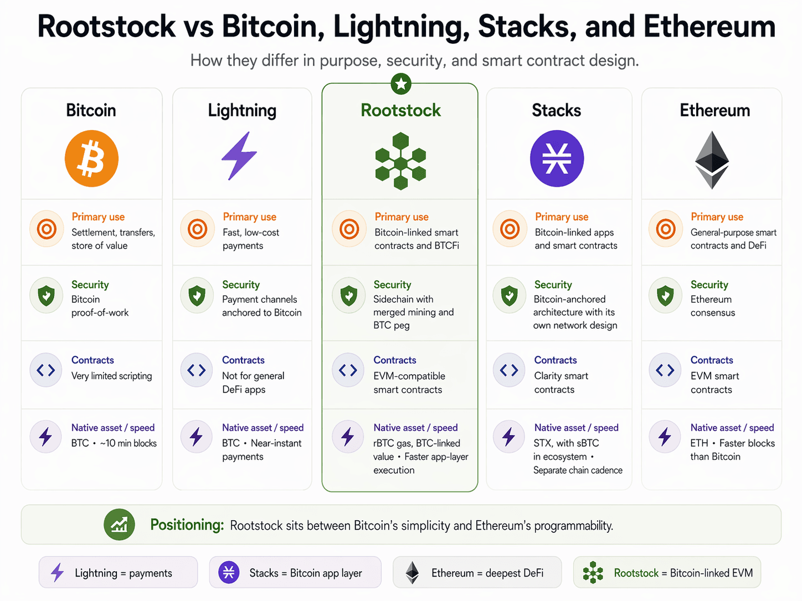
Task: Select the 'Stacks = Bitcoin app layer' chip
Action: 295,572
